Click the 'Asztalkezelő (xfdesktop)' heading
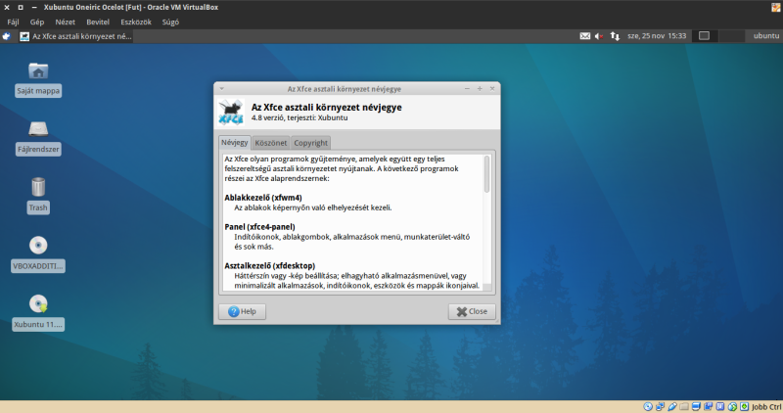 [270, 265]
